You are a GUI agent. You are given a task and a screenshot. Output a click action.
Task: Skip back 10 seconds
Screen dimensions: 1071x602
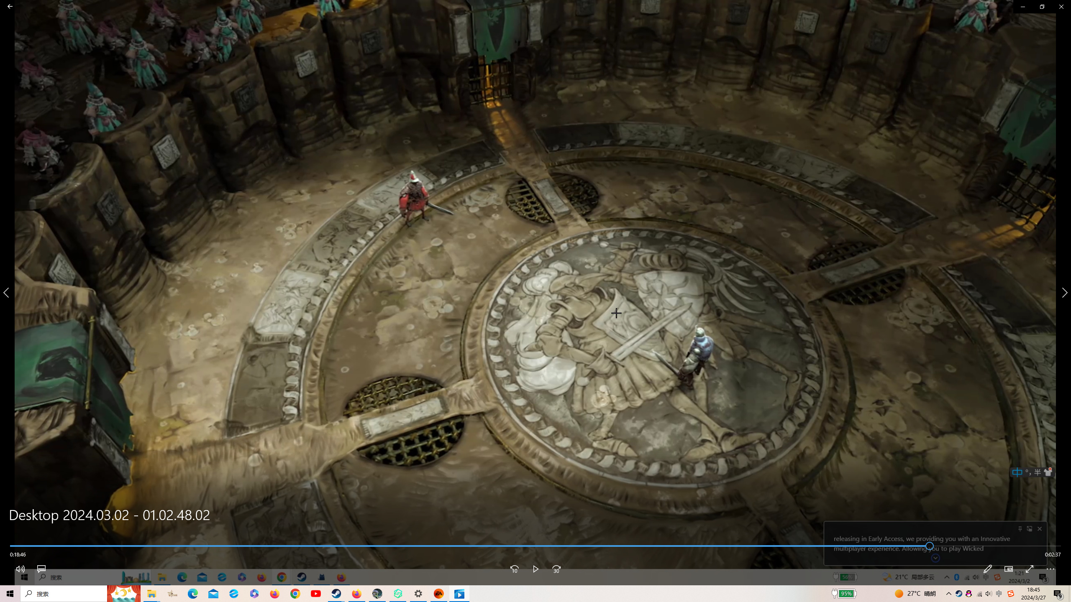515,569
